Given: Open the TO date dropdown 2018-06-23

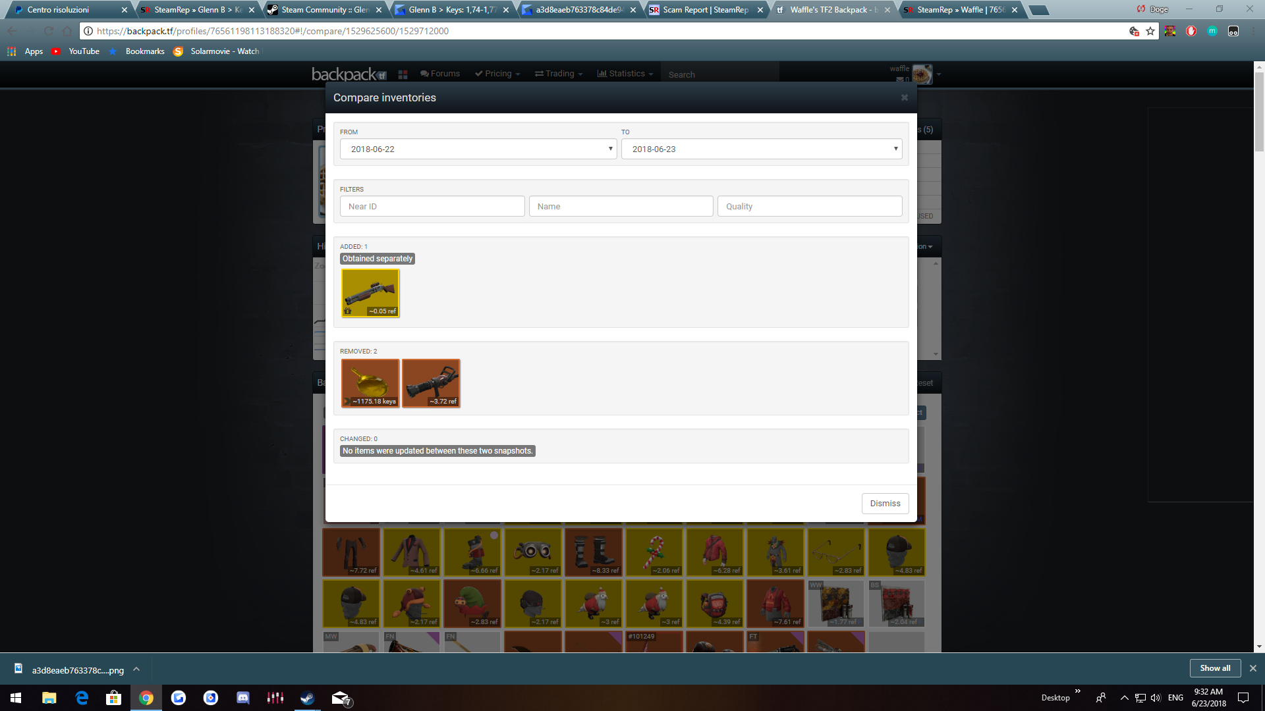Looking at the screenshot, I should pyautogui.click(x=761, y=149).
